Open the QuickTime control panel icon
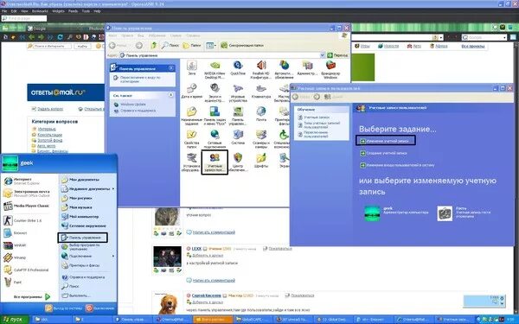519x324 pixels. (x=238, y=67)
